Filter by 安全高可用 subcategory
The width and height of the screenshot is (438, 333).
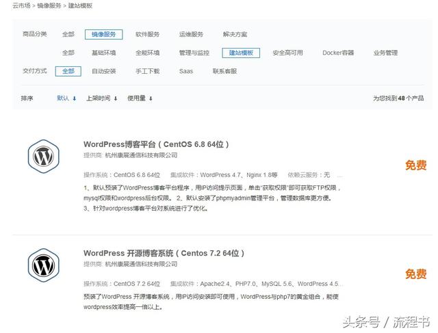coord(287,53)
